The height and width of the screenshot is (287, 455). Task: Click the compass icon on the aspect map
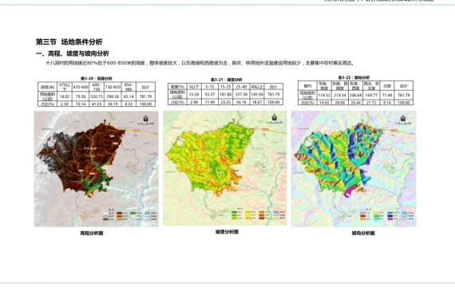coord(403,118)
